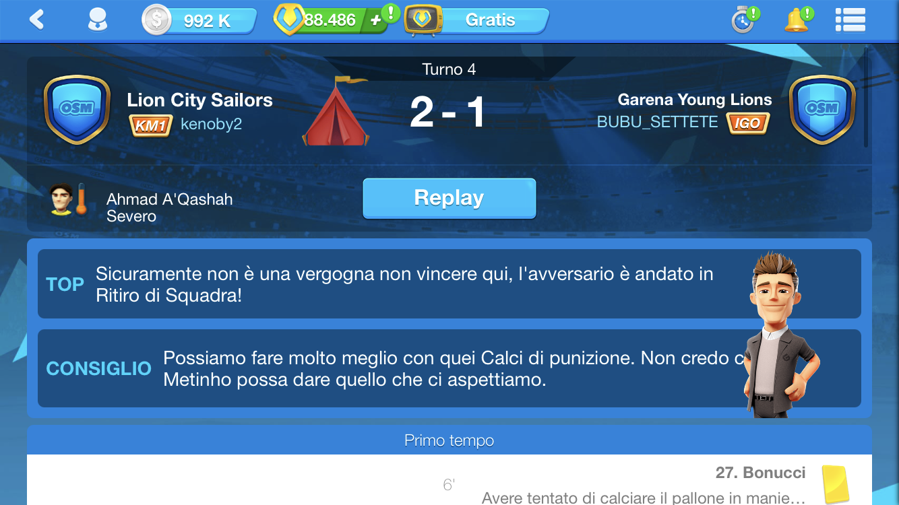Click the red training camp tent icon
The width and height of the screenshot is (899, 505).
click(x=336, y=111)
